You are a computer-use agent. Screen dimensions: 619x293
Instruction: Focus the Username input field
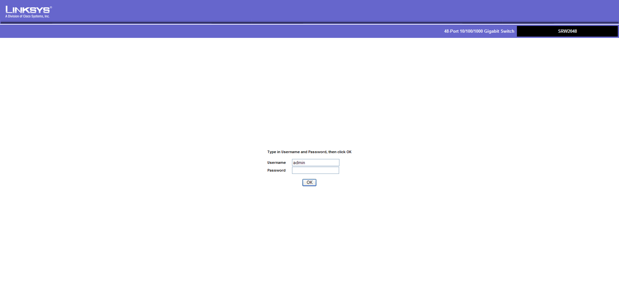(x=315, y=163)
